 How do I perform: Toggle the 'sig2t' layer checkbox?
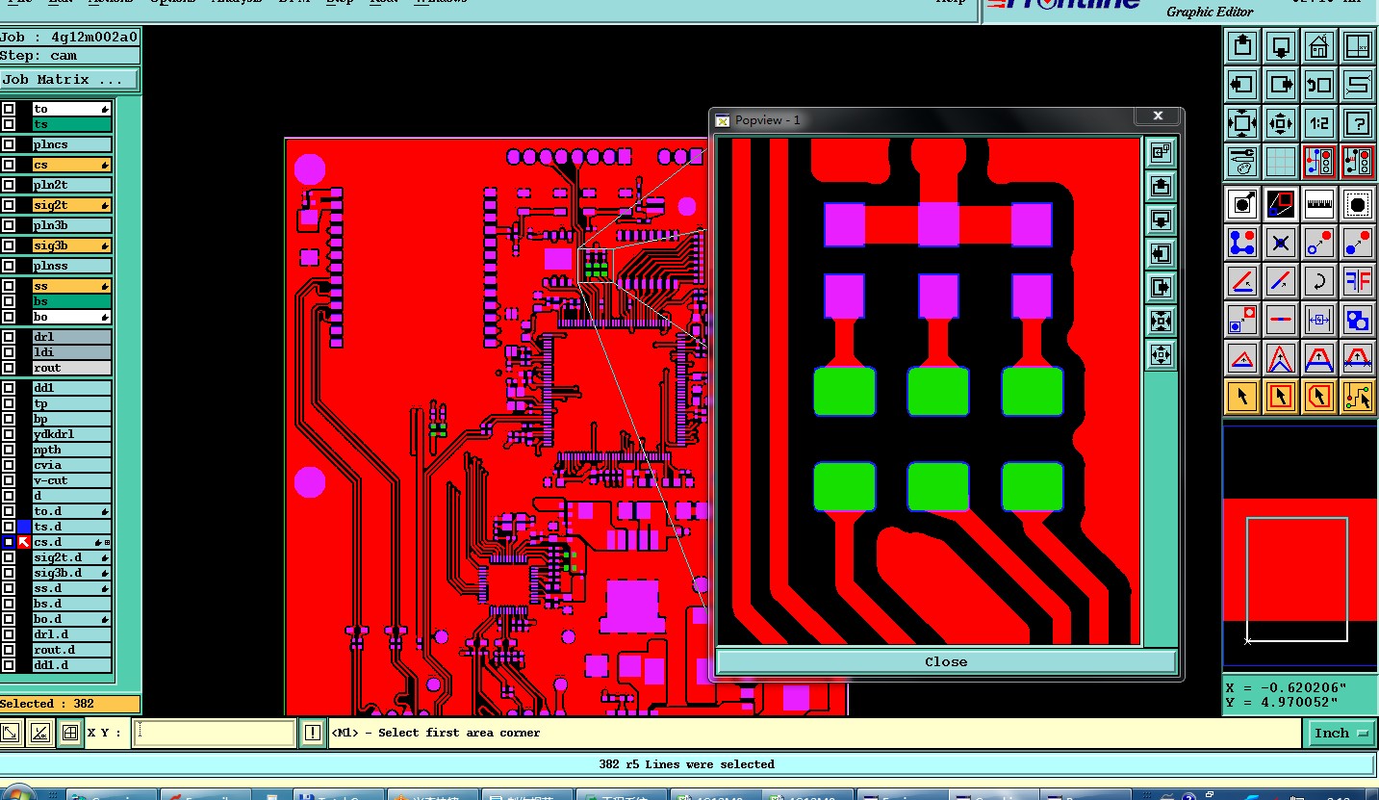point(9,205)
